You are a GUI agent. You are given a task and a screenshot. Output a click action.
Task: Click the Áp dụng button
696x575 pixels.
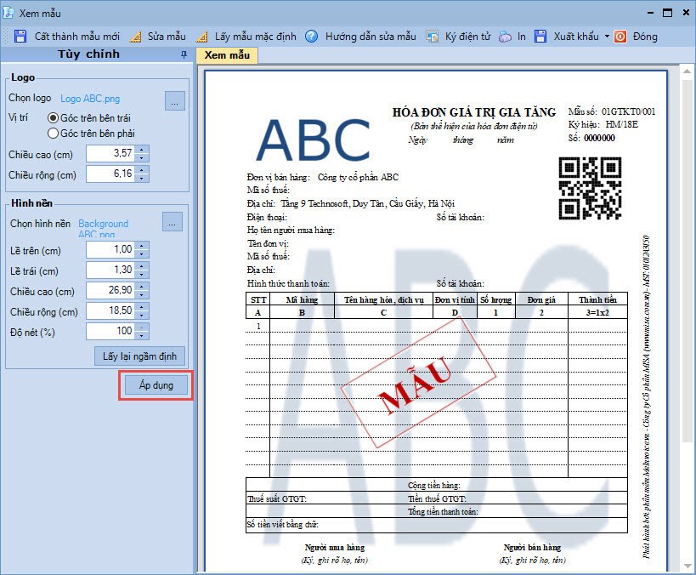[156, 385]
